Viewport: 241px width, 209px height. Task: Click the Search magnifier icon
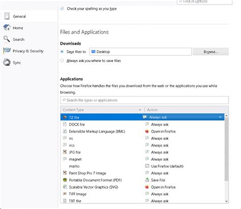[x=7, y=39]
